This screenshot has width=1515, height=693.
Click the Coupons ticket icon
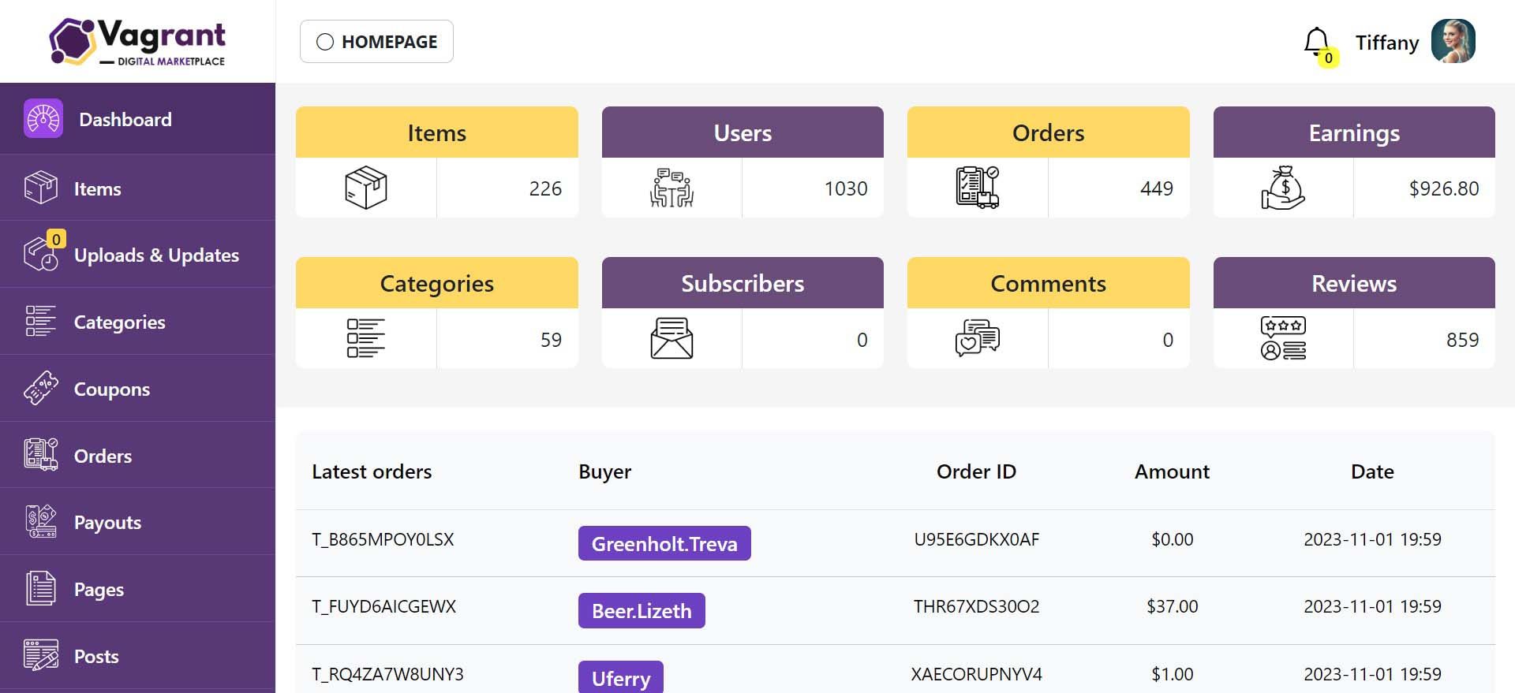(x=41, y=388)
